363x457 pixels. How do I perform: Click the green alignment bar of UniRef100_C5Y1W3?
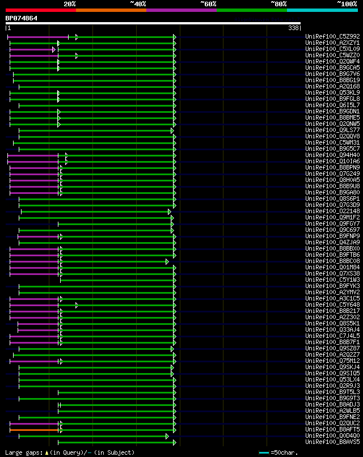[x=117, y=280]
